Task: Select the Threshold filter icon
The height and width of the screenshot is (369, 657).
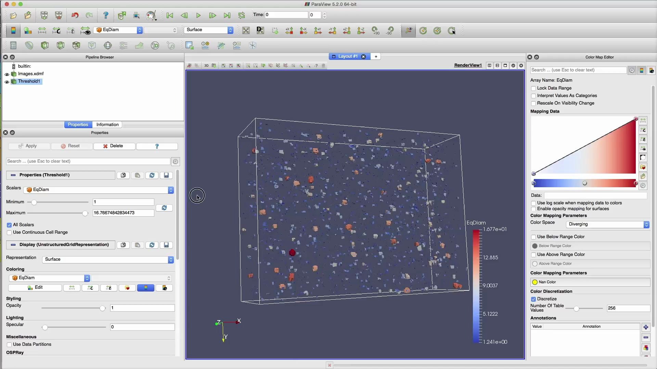Action: (76, 45)
